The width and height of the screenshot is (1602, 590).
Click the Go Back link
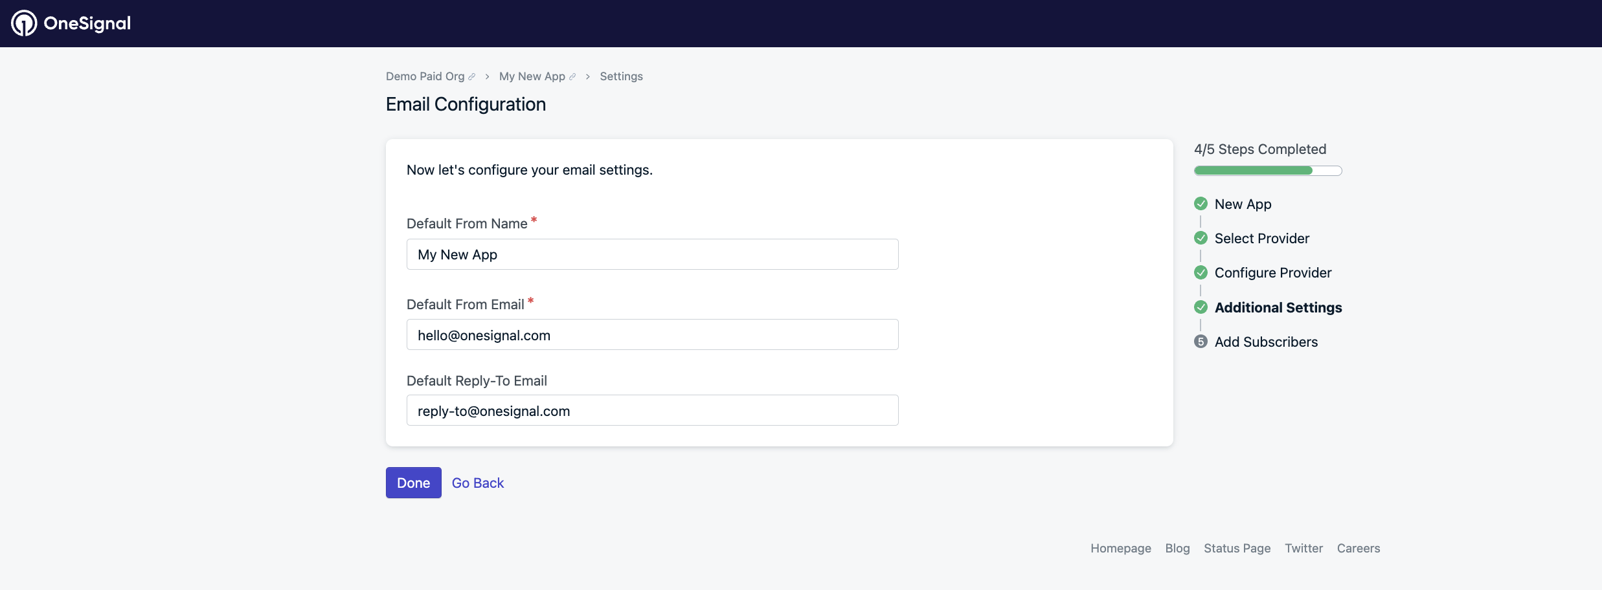point(478,483)
